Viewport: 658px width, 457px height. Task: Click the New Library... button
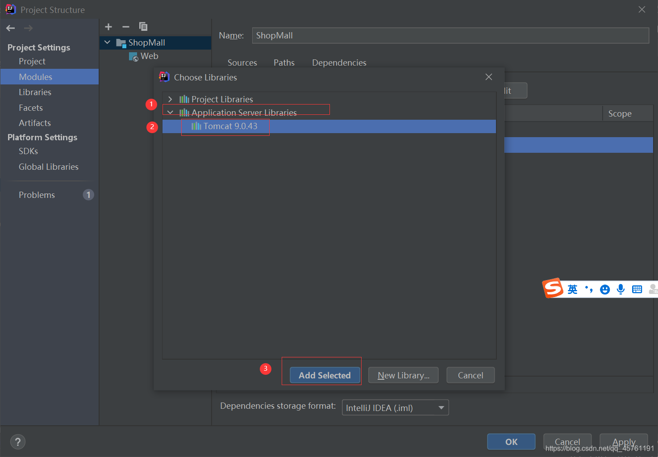[404, 375]
